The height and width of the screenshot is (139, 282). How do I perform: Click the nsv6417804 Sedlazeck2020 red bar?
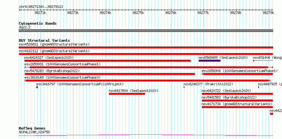[127, 94]
